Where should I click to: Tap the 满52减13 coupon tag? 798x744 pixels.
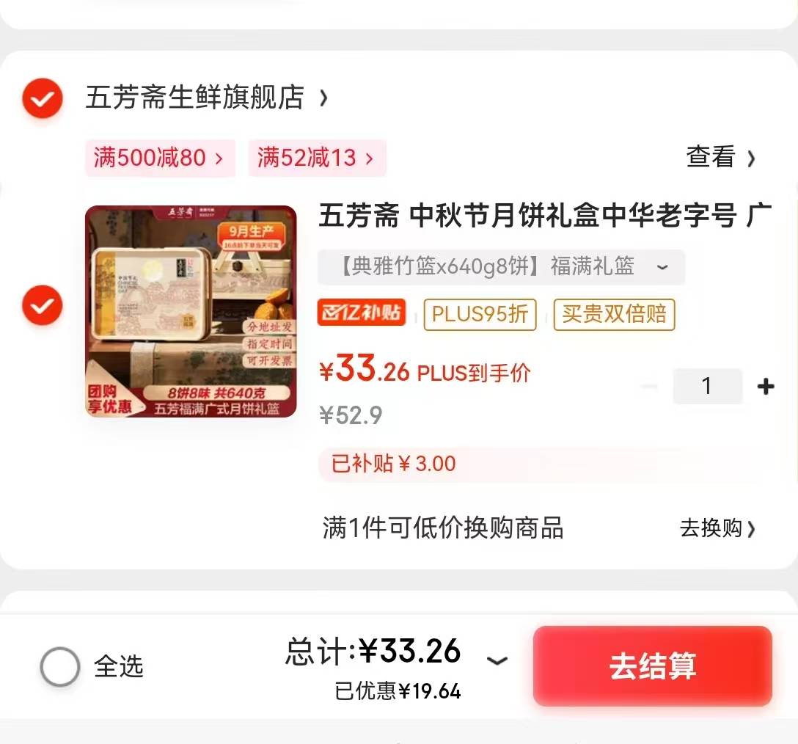[317, 157]
